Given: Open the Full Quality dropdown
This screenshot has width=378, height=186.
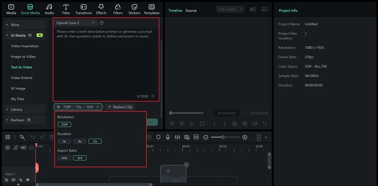Looking at the screenshot, I should (x=231, y=9).
